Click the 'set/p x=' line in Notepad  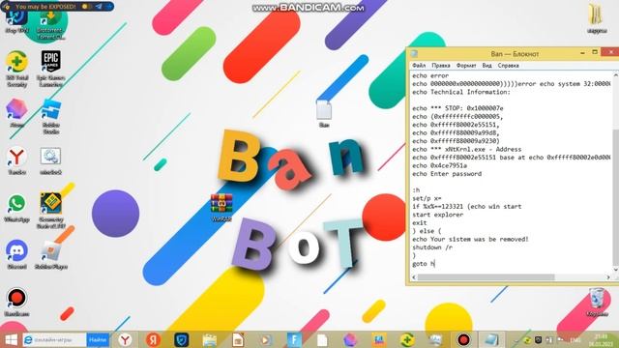(x=427, y=198)
